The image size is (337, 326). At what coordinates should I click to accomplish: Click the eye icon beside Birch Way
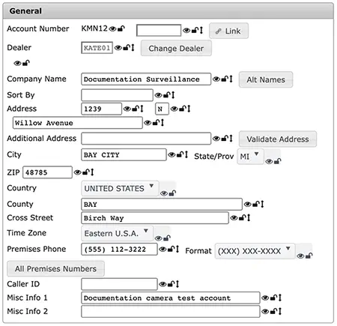click(x=234, y=218)
